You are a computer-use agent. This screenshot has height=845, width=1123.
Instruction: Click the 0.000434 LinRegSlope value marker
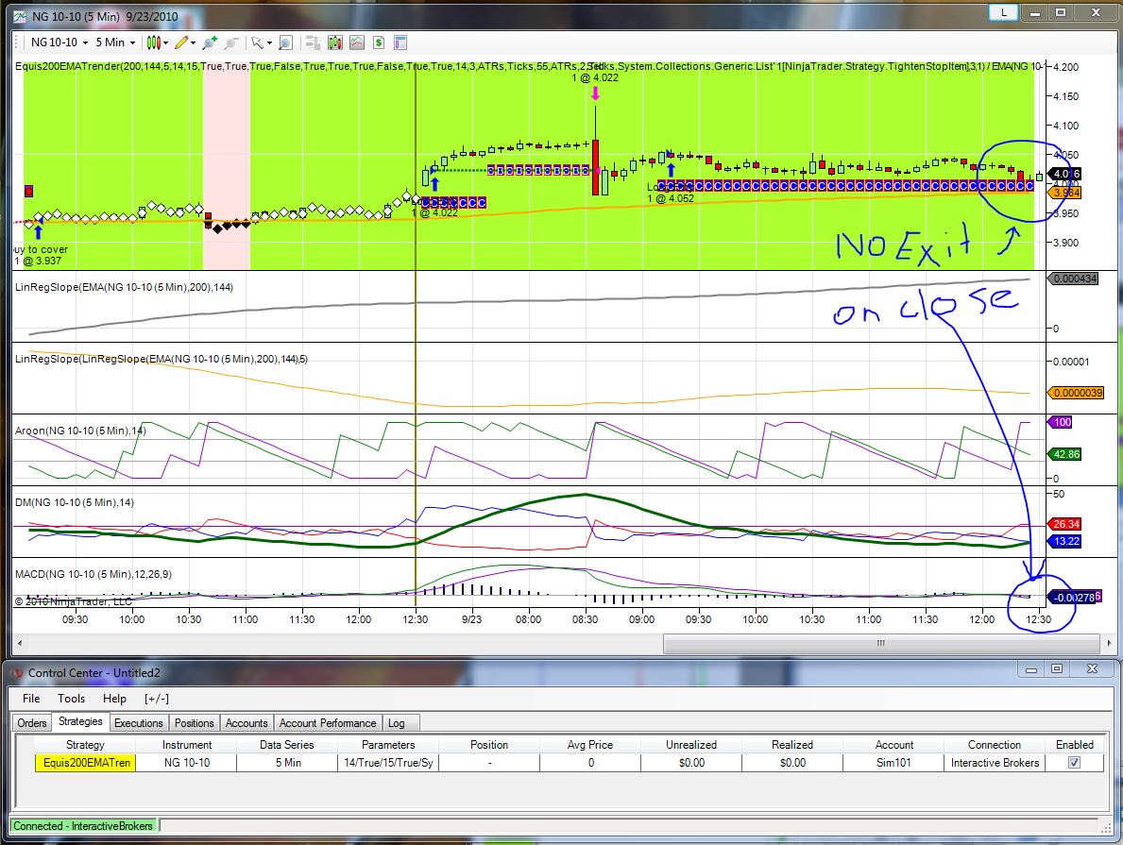point(1073,279)
